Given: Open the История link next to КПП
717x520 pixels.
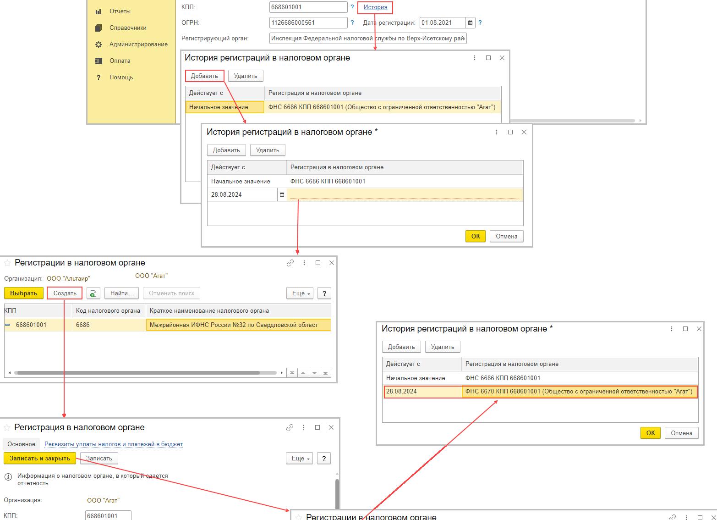Looking at the screenshot, I should (x=375, y=7).
